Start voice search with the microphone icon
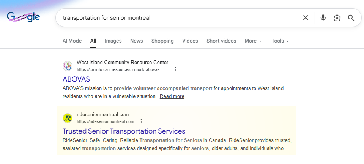 pyautogui.click(x=323, y=18)
